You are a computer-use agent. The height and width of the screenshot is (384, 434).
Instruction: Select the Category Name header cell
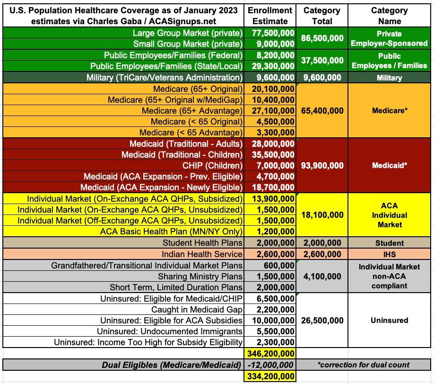click(389, 16)
